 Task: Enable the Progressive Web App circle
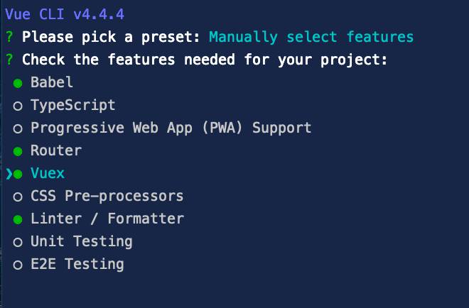pyautogui.click(x=18, y=128)
